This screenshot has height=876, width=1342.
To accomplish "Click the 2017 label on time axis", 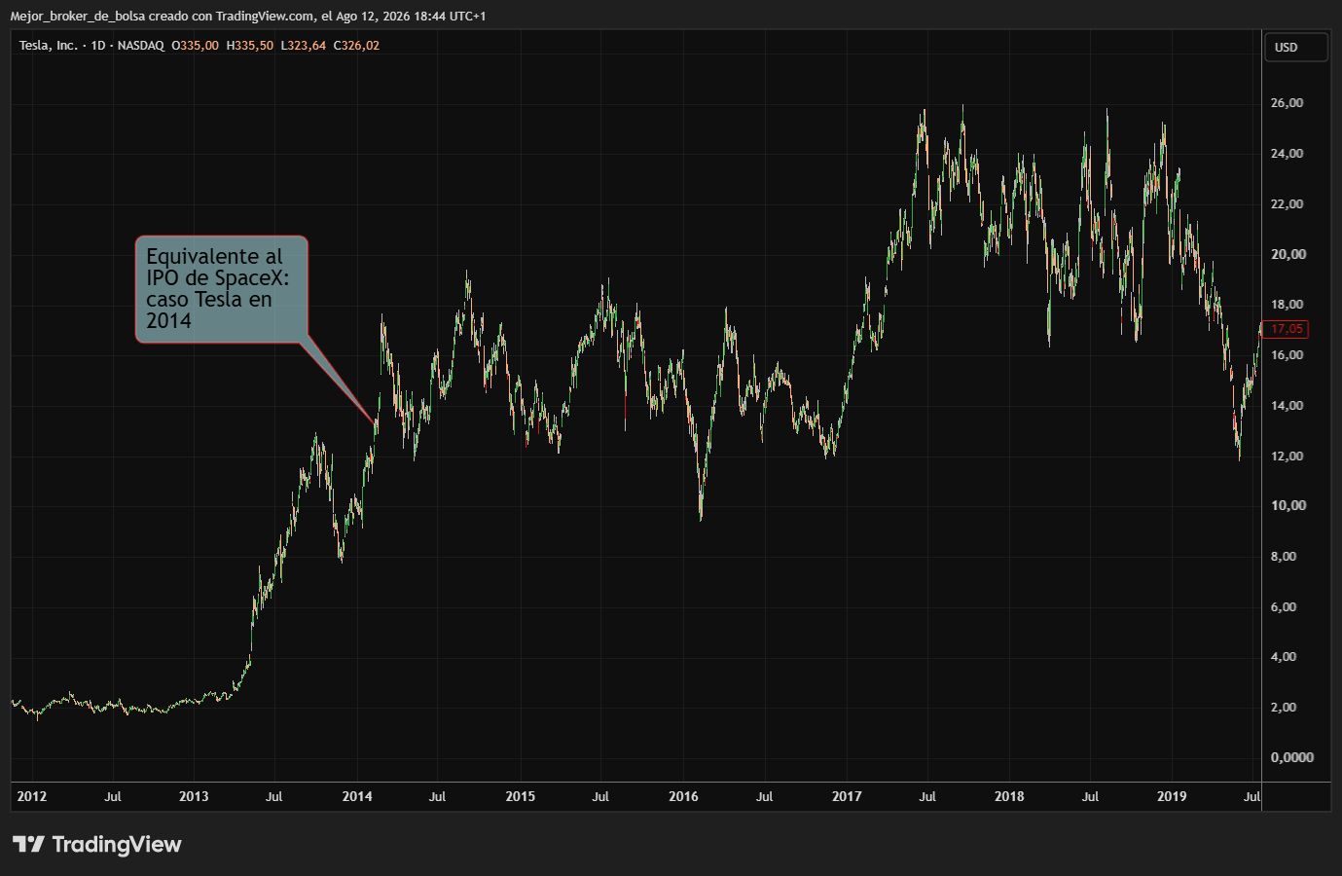I will (x=847, y=796).
